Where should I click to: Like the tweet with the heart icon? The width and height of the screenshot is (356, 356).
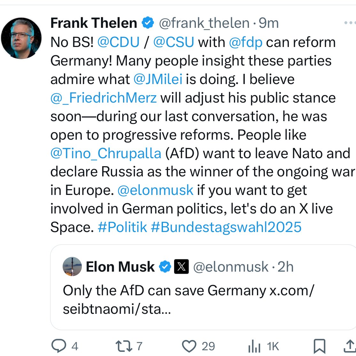coord(189,346)
